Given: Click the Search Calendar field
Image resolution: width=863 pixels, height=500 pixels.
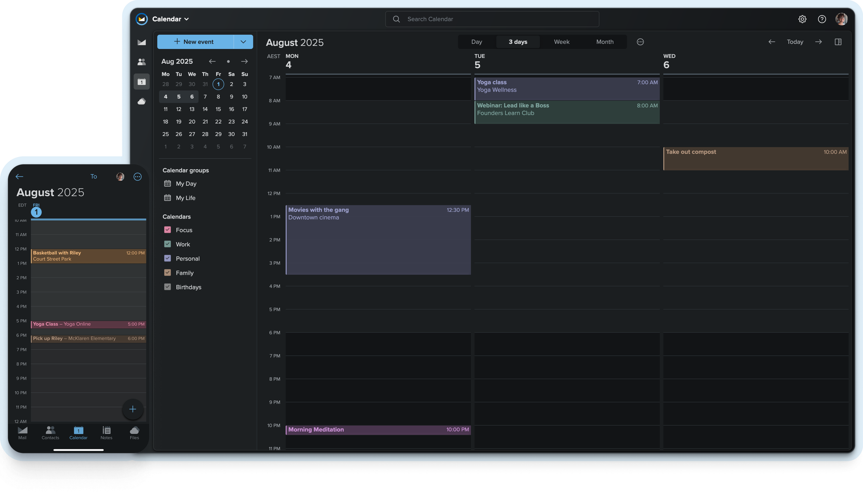Looking at the screenshot, I should [x=491, y=19].
